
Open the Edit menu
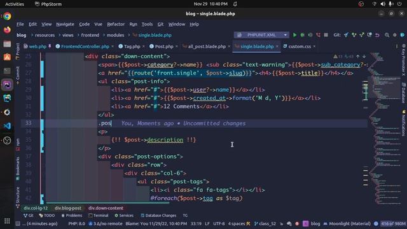[x=32, y=24]
